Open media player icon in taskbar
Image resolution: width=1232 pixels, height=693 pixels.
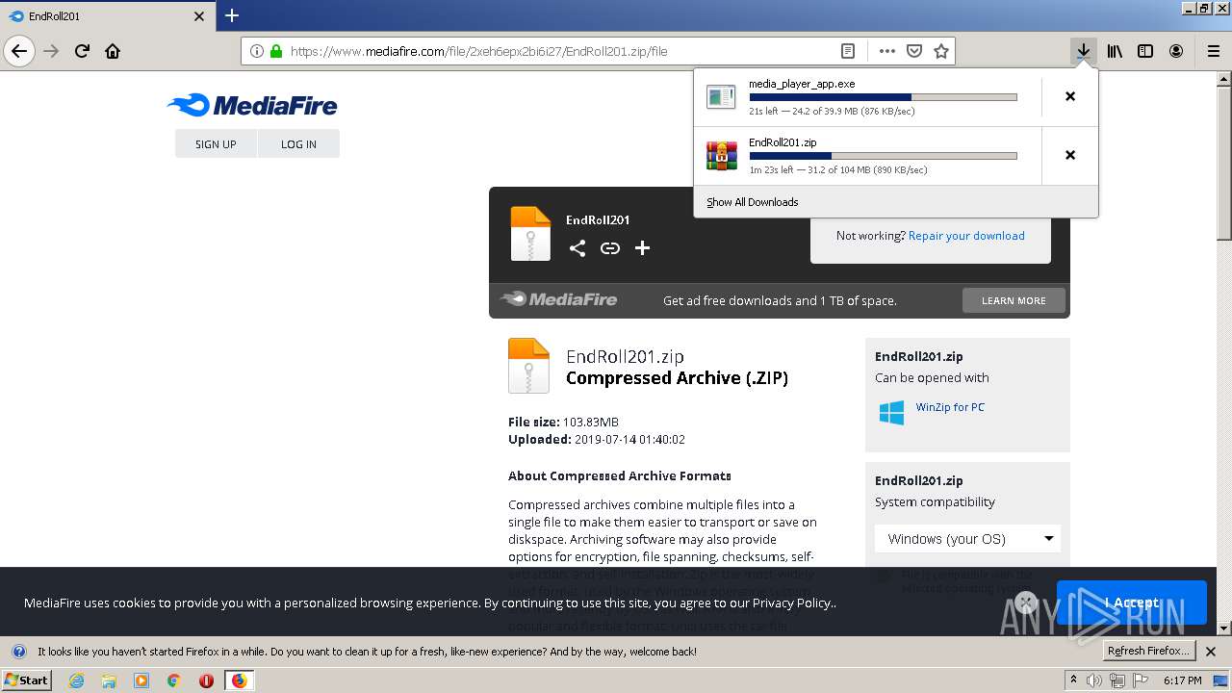coord(141,680)
